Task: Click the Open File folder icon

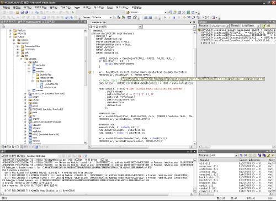Action: pos(18,12)
